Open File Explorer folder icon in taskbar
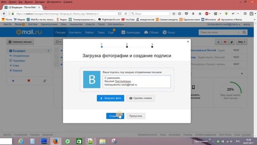This screenshot has width=257, height=145. point(102,141)
